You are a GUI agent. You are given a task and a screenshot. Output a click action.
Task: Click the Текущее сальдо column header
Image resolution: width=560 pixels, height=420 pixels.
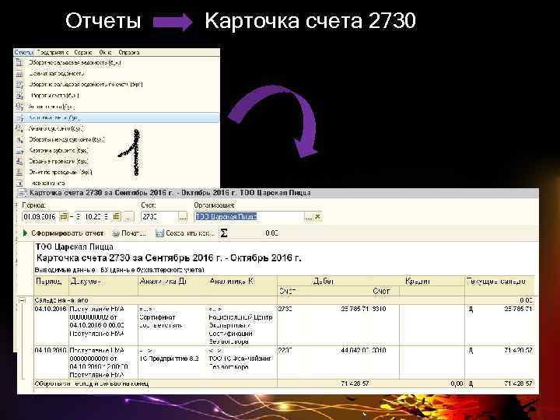[x=499, y=285]
